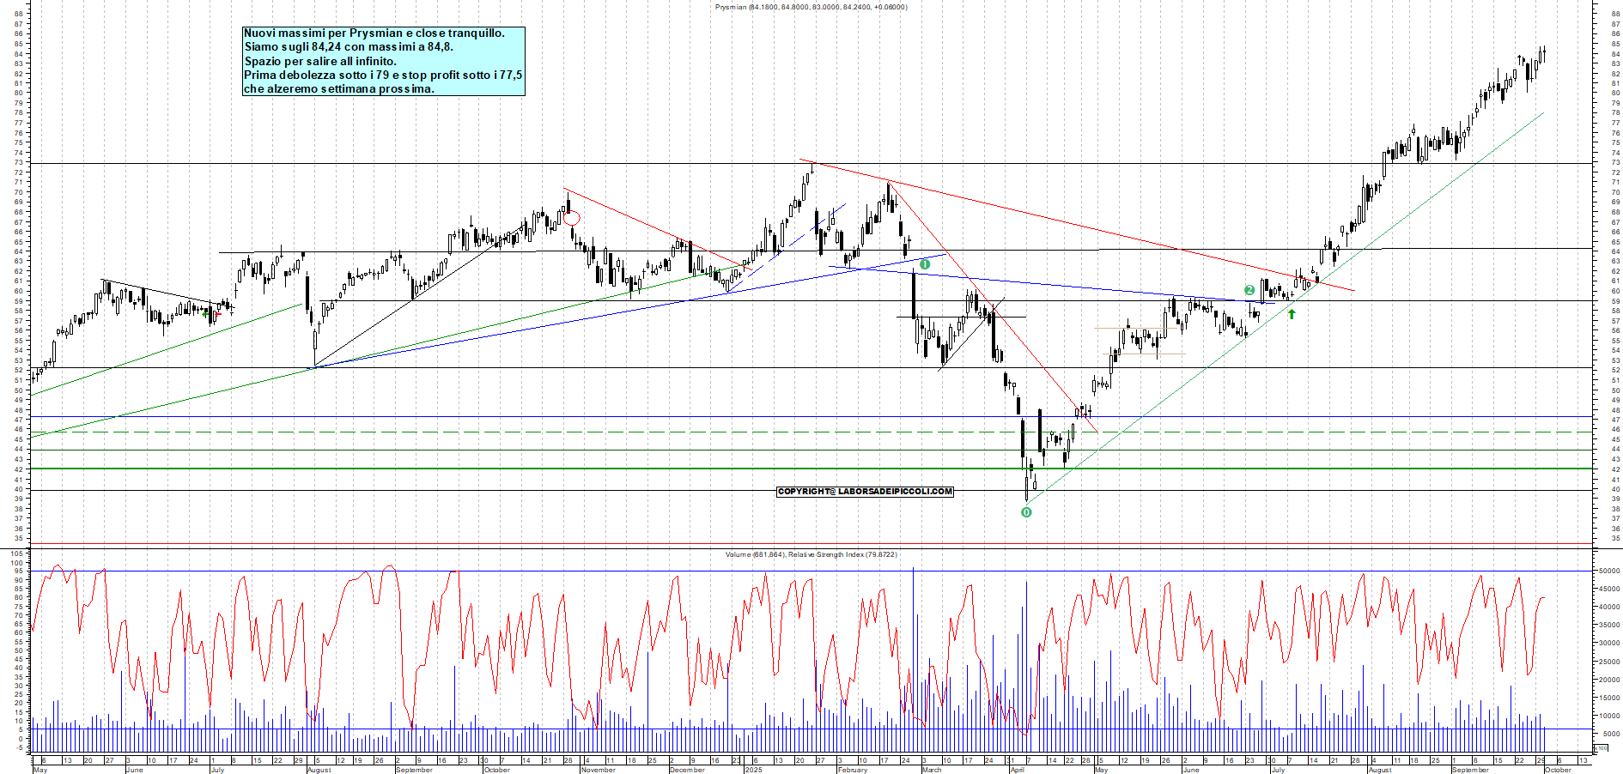Image resolution: width=1623 pixels, height=774 pixels.
Task: Click the green circle marker labeled 0
Action: [1026, 512]
